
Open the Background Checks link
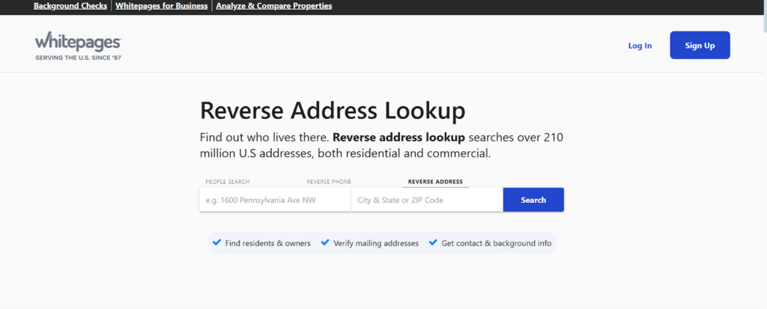pos(70,6)
